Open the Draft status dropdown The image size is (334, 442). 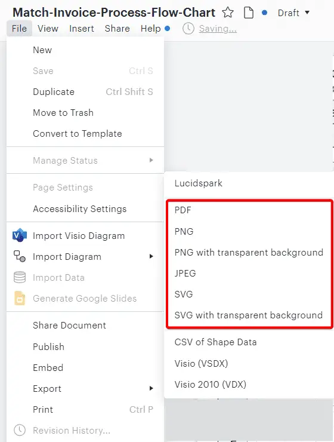coord(293,13)
